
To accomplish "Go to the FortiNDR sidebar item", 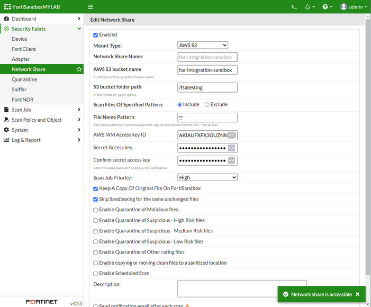I will click(23, 100).
